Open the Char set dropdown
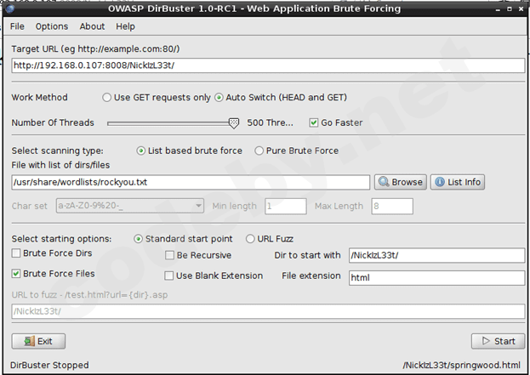530x375 pixels. [x=130, y=206]
